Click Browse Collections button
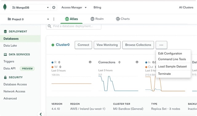The height and width of the screenshot is (116, 197). (138, 45)
